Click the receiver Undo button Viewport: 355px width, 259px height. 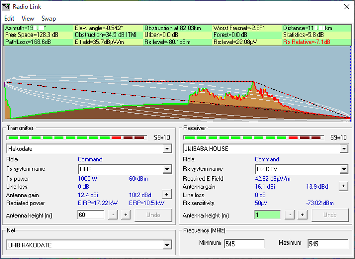330,215
